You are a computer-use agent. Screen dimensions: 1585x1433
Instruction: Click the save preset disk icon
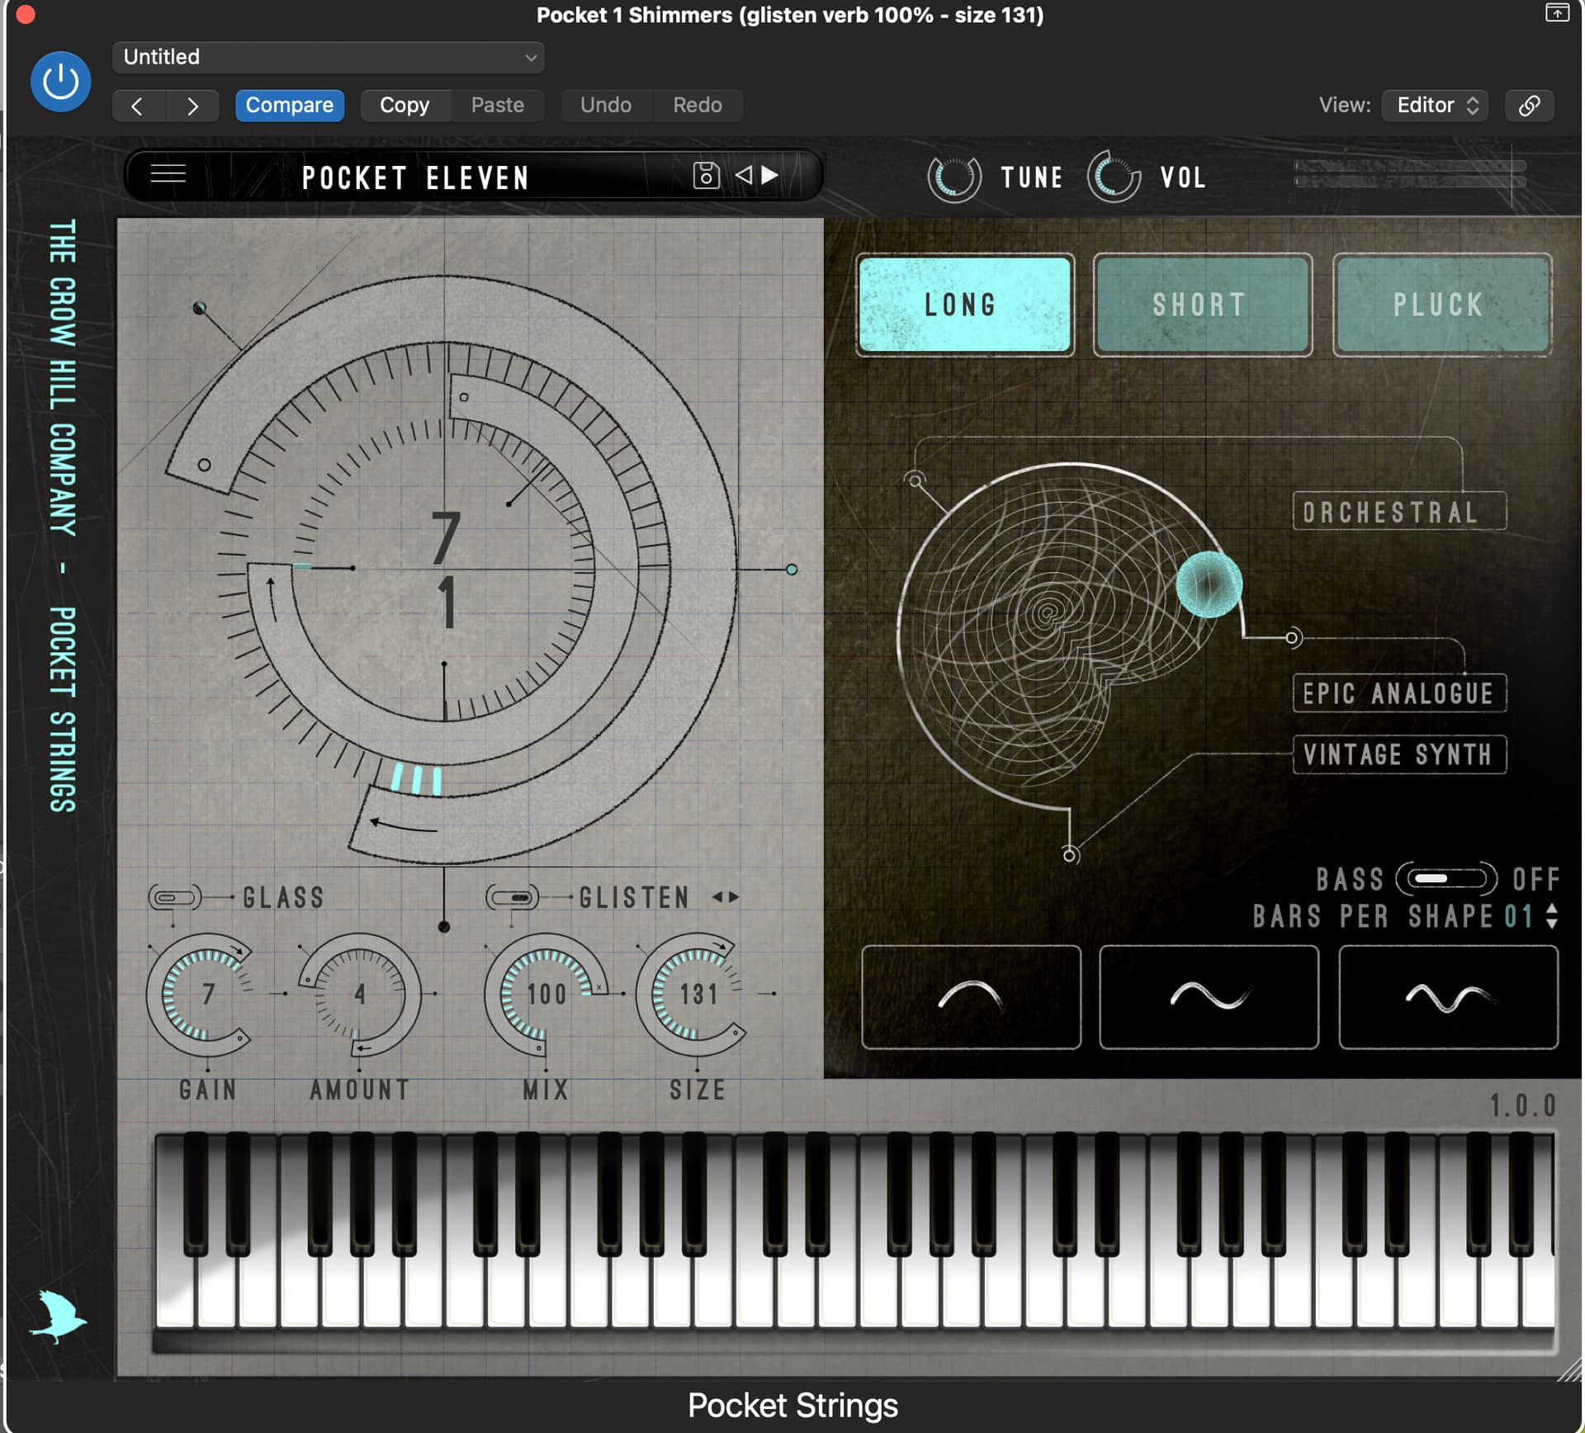706,175
